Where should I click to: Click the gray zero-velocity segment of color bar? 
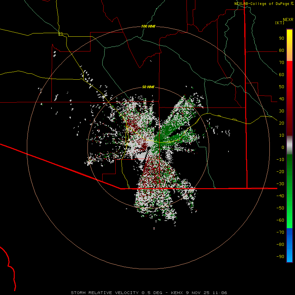pyautogui.click(x=289, y=145)
